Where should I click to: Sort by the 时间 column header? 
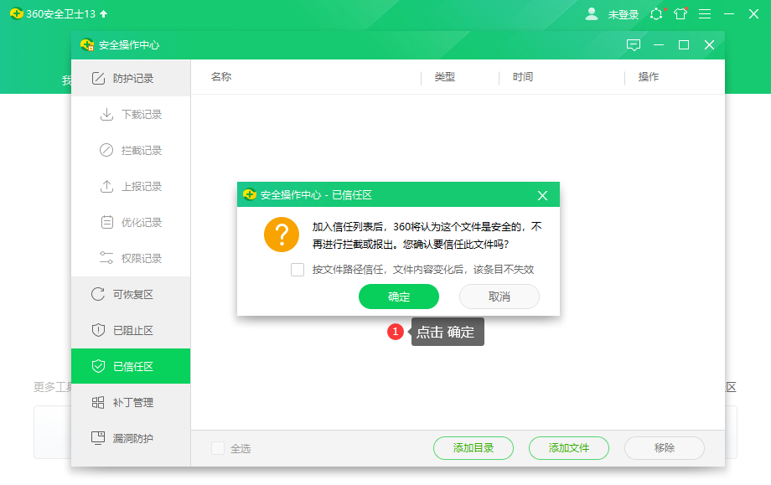coord(523,77)
